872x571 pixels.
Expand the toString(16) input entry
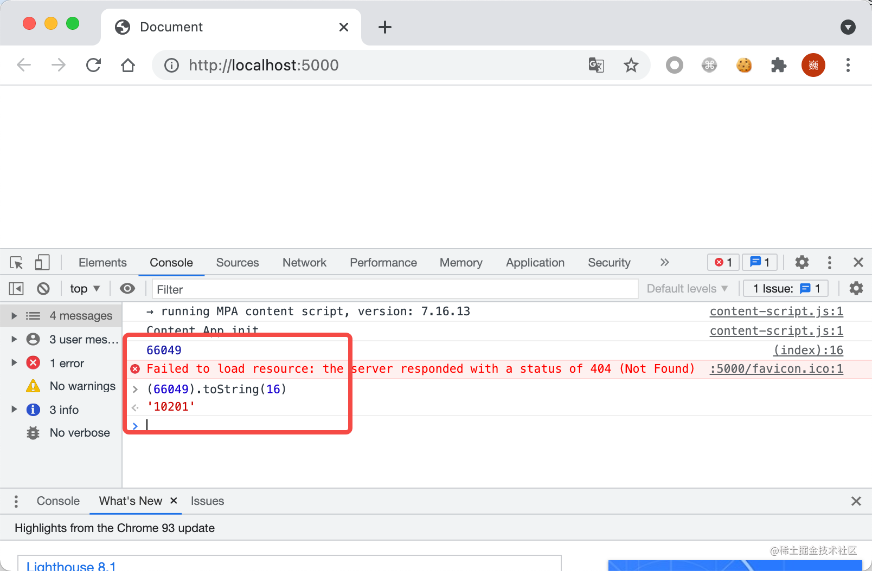(135, 390)
